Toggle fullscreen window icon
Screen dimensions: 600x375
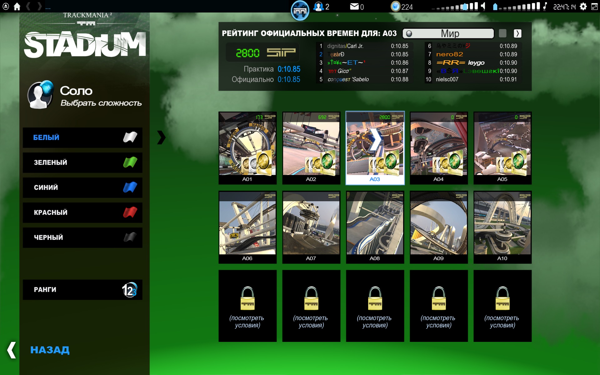point(594,7)
